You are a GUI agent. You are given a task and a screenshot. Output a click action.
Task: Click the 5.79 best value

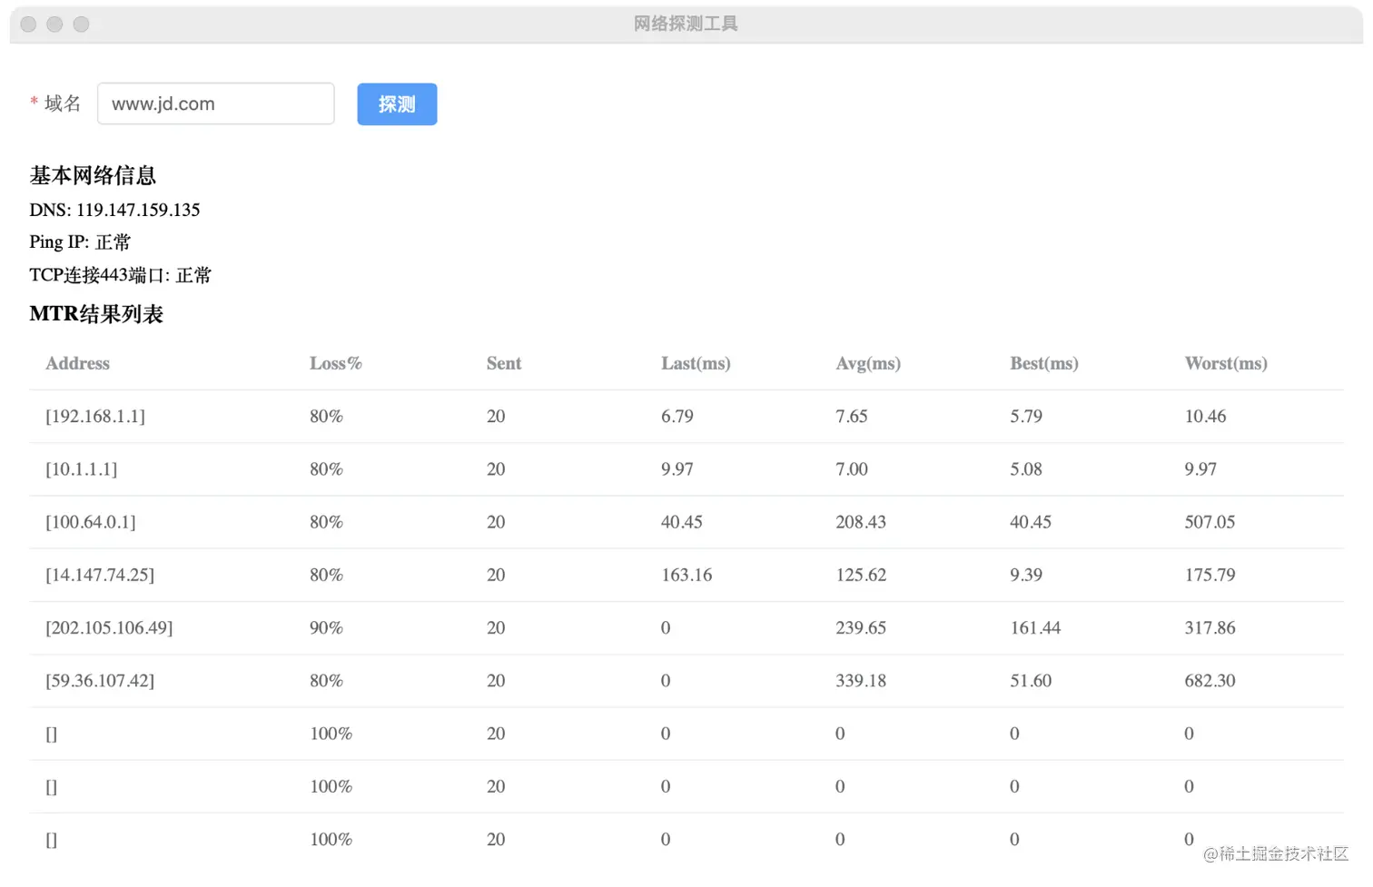point(1026,416)
